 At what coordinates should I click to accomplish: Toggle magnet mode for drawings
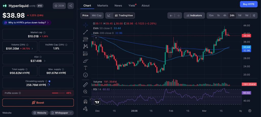point(86,101)
